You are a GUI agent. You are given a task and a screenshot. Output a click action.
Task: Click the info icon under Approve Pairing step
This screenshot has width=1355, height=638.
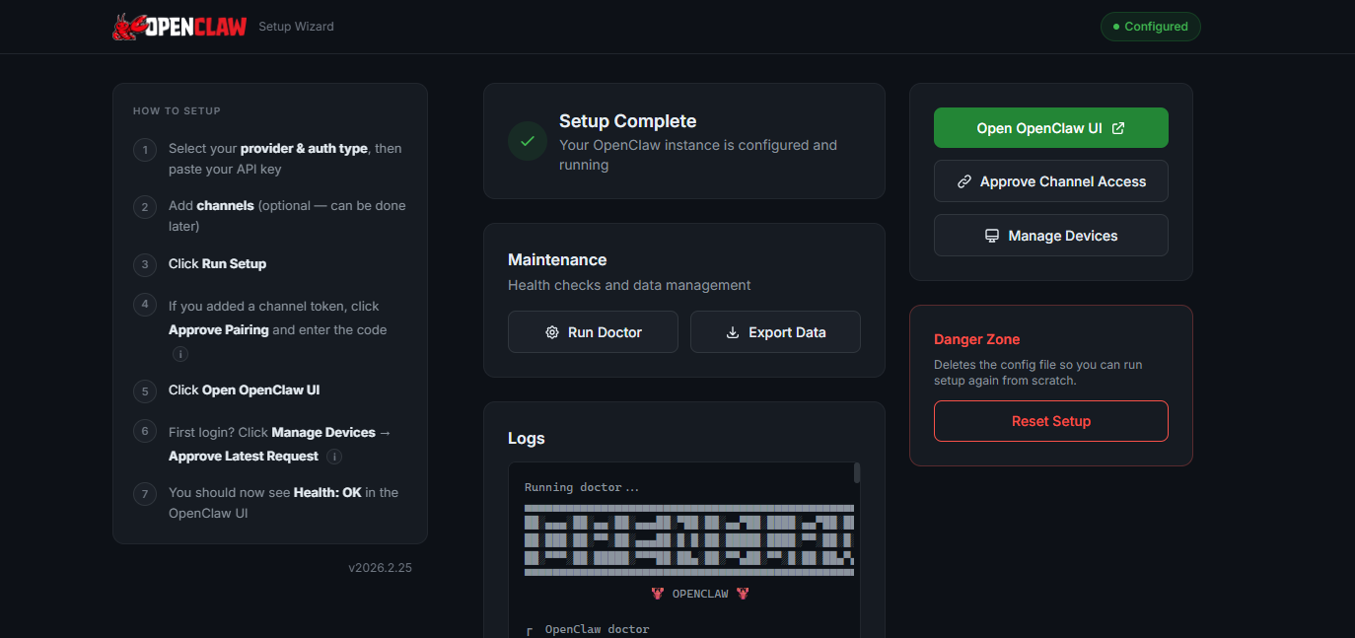coord(180,353)
